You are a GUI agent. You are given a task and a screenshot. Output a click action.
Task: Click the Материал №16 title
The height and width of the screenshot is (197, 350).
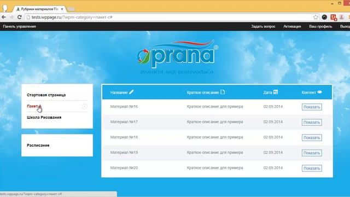124,107
